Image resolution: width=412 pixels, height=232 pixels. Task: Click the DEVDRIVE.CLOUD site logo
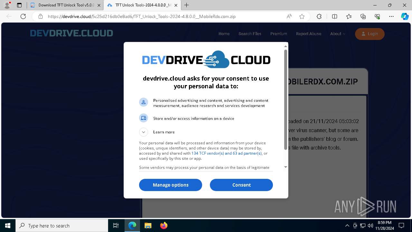pyautogui.click(x=71, y=33)
